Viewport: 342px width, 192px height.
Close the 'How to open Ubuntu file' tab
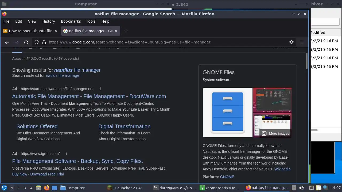click(x=56, y=31)
